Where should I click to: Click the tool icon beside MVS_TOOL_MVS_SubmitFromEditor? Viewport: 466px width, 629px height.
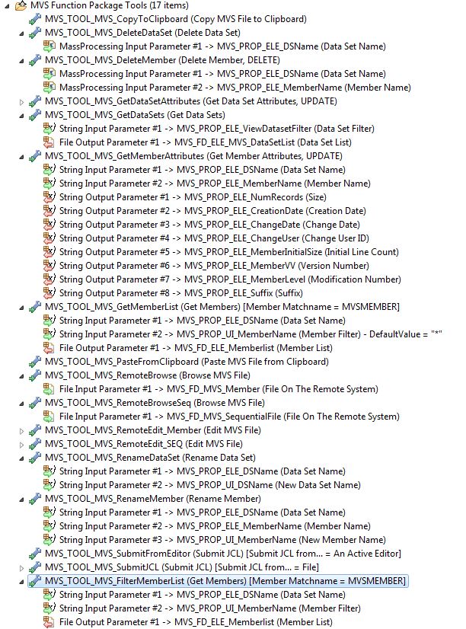coord(35,554)
